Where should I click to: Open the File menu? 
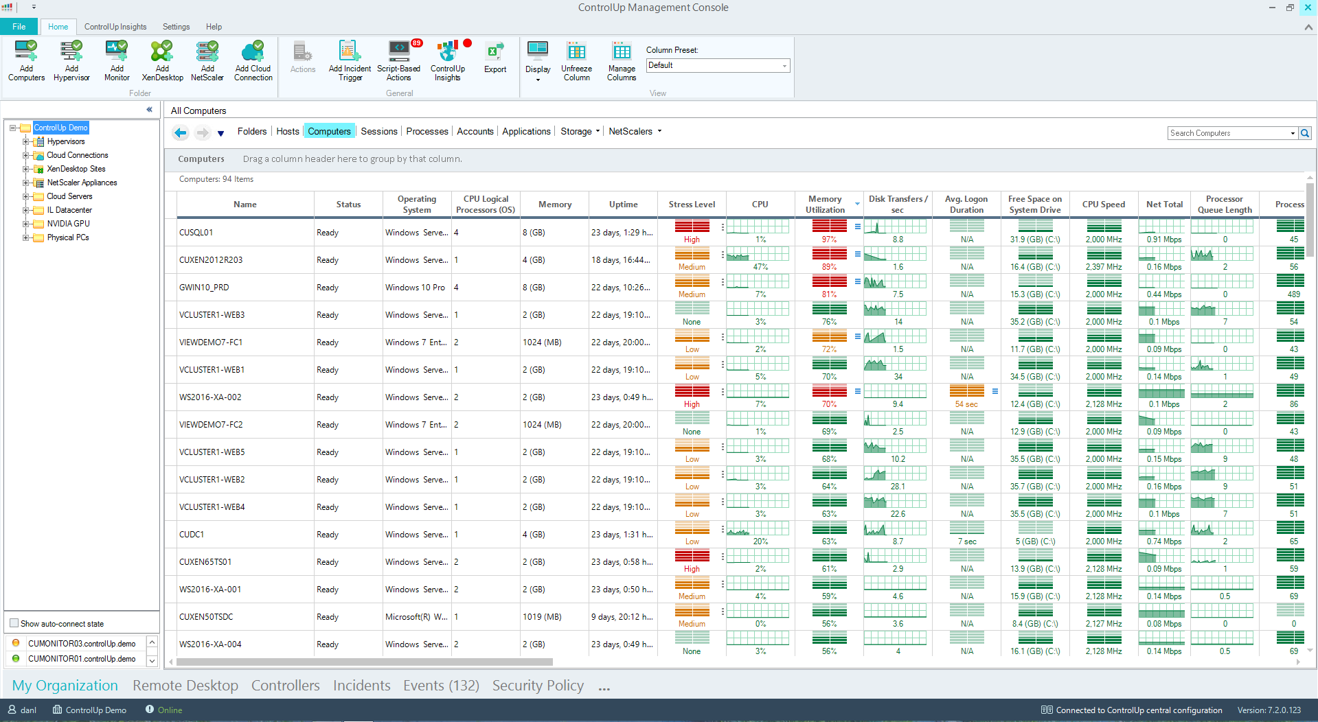click(x=19, y=27)
